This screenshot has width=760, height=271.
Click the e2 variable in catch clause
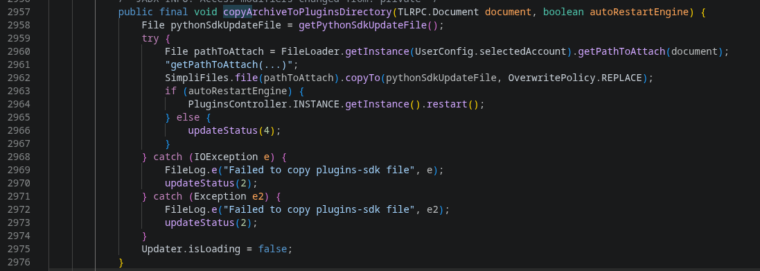click(x=258, y=196)
